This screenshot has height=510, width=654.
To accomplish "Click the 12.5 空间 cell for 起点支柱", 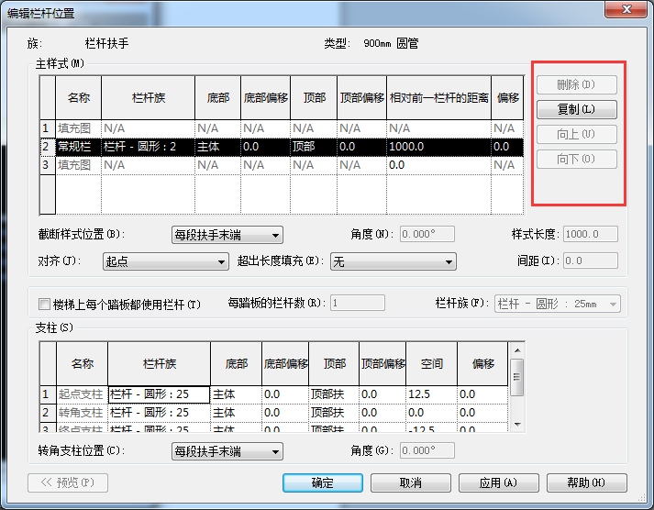I will tap(430, 394).
